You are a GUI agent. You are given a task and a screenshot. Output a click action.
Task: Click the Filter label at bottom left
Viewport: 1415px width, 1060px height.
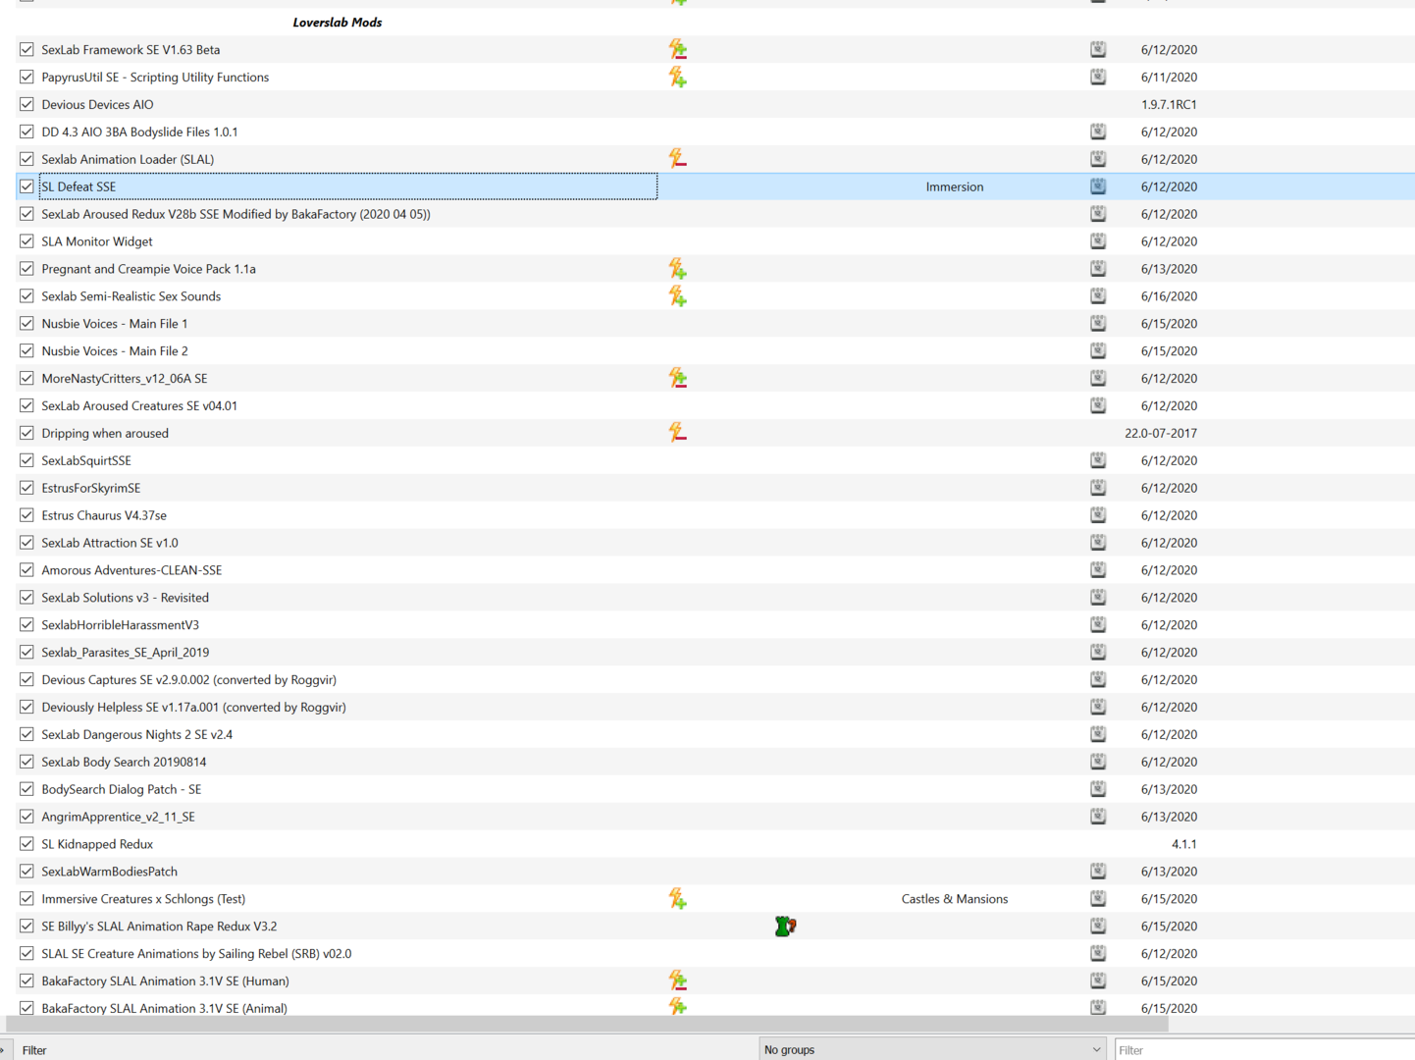[x=34, y=1050]
